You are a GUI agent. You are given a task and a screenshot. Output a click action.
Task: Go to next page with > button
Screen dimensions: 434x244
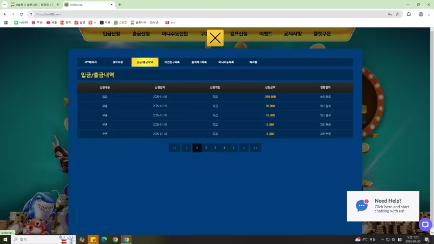(244, 148)
